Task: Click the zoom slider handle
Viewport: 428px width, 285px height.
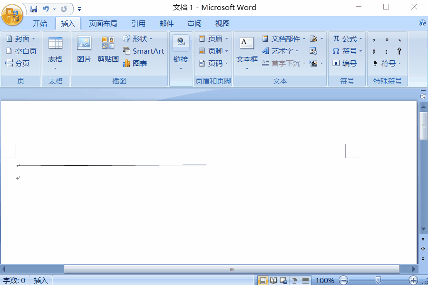Action: [x=378, y=280]
